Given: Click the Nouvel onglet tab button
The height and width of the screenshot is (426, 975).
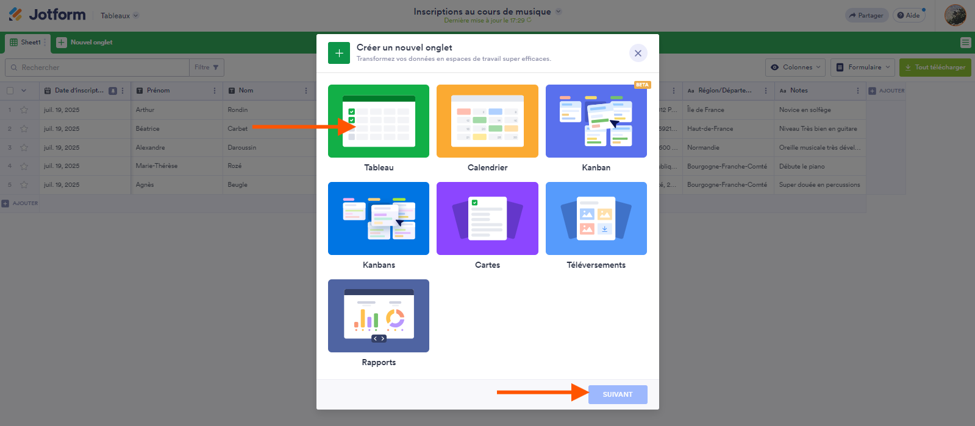Looking at the screenshot, I should tap(85, 43).
